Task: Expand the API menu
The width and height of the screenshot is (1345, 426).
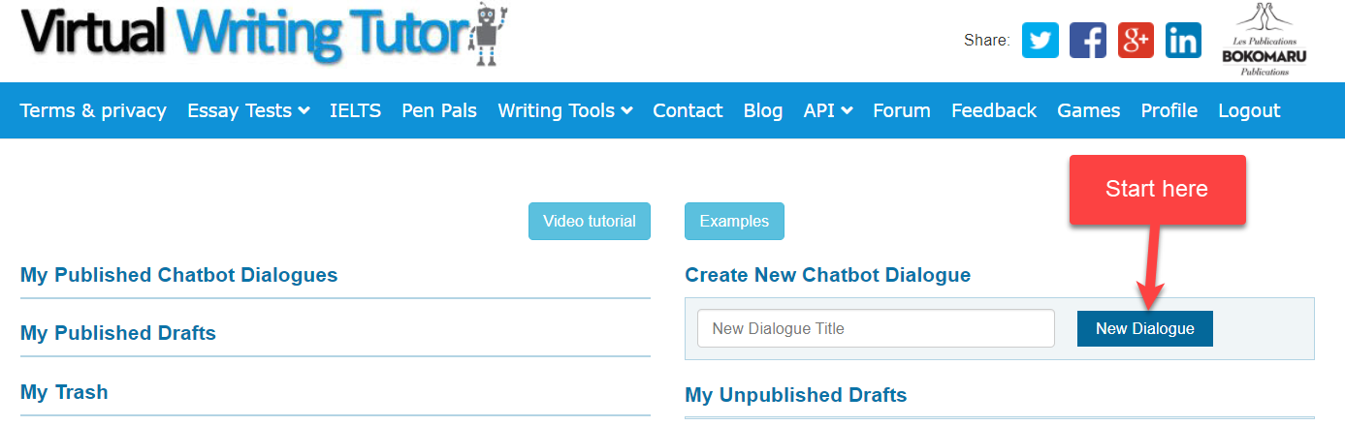Action: (827, 110)
